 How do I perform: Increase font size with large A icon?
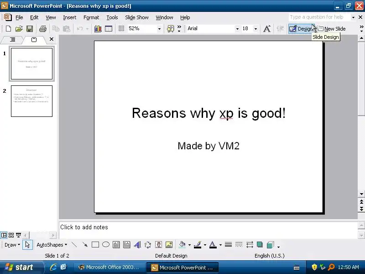(267, 29)
